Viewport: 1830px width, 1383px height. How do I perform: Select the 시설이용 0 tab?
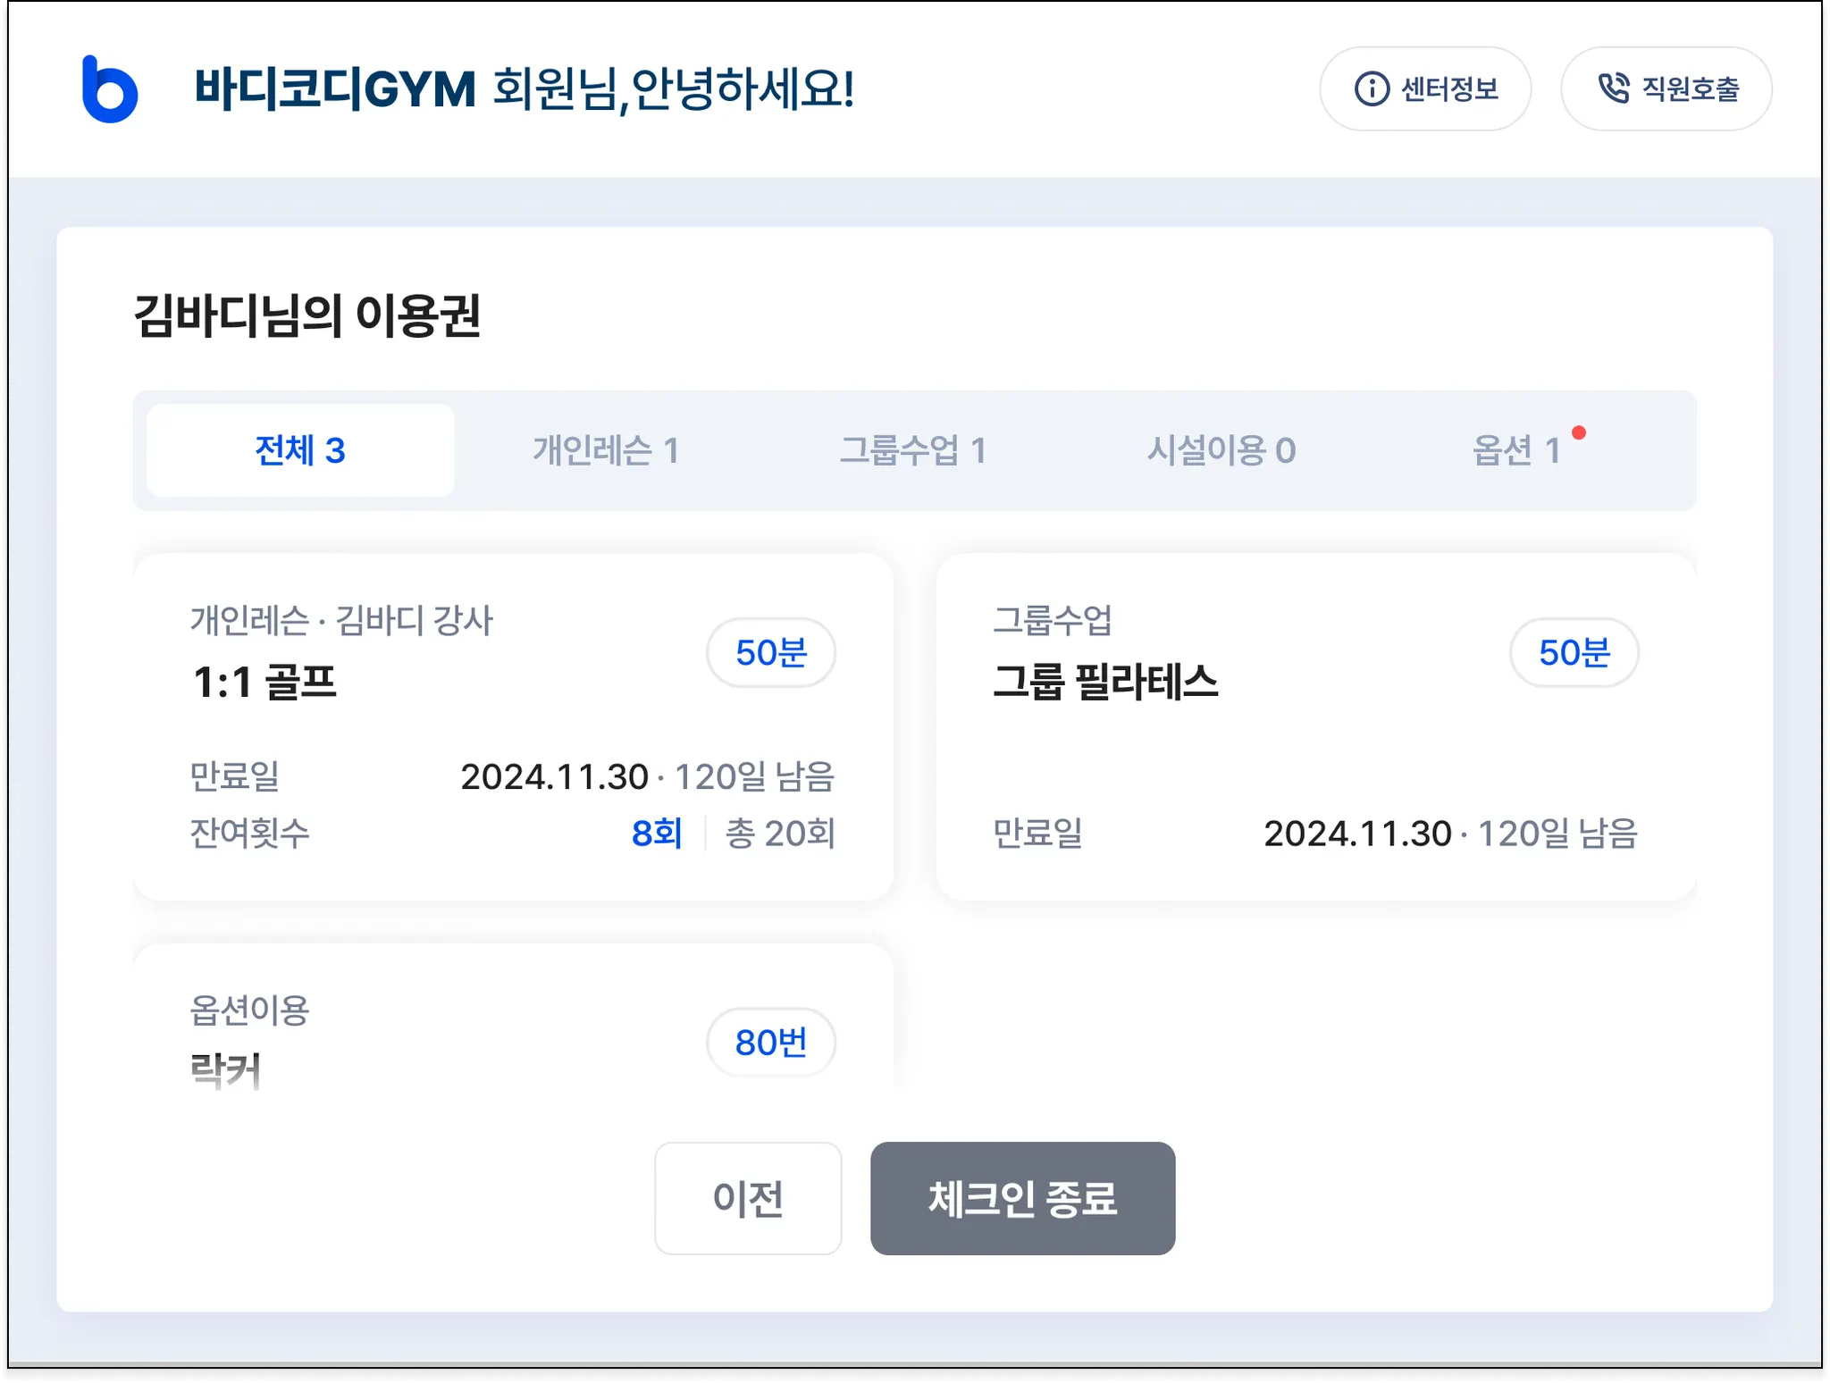1221,450
